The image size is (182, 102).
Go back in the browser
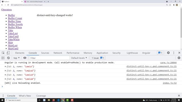click(x=2, y=5)
